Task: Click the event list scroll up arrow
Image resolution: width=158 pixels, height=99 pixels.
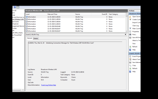Action: click(126, 14)
